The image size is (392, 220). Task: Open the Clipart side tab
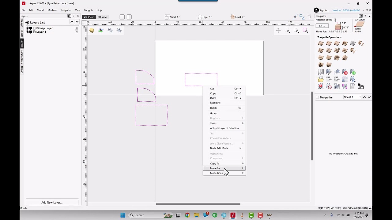click(22, 69)
